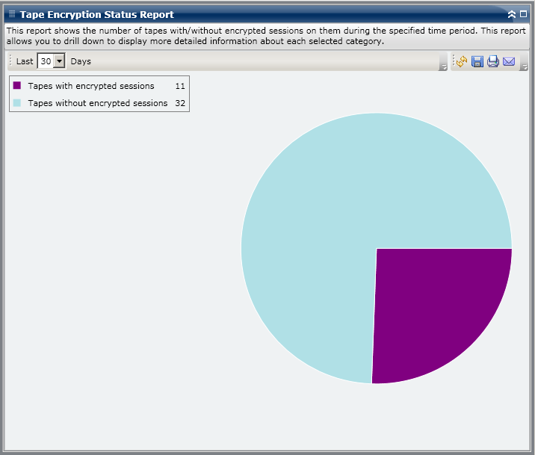
Task: Click the panel grip icon beside the title
Action: pos(12,14)
